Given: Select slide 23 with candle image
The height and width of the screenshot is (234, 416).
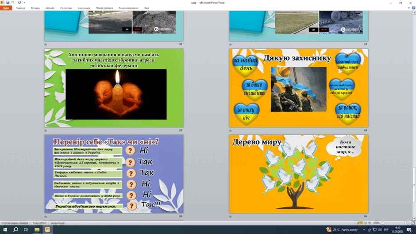Looking at the screenshot, I should (x=114, y=88).
